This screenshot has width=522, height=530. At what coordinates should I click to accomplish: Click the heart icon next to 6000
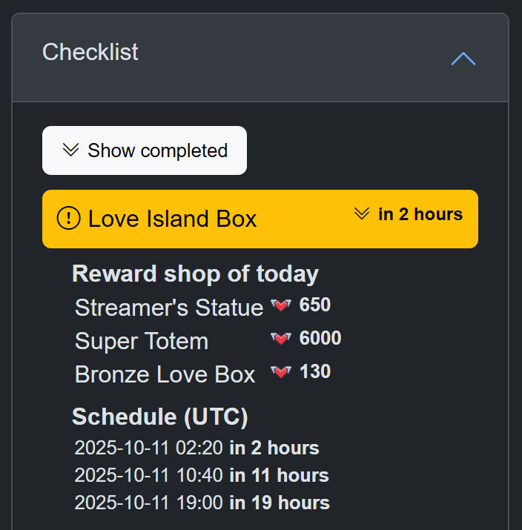click(x=281, y=339)
